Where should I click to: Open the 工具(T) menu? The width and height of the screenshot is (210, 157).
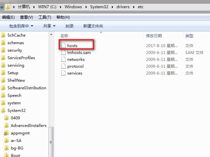click(45, 17)
